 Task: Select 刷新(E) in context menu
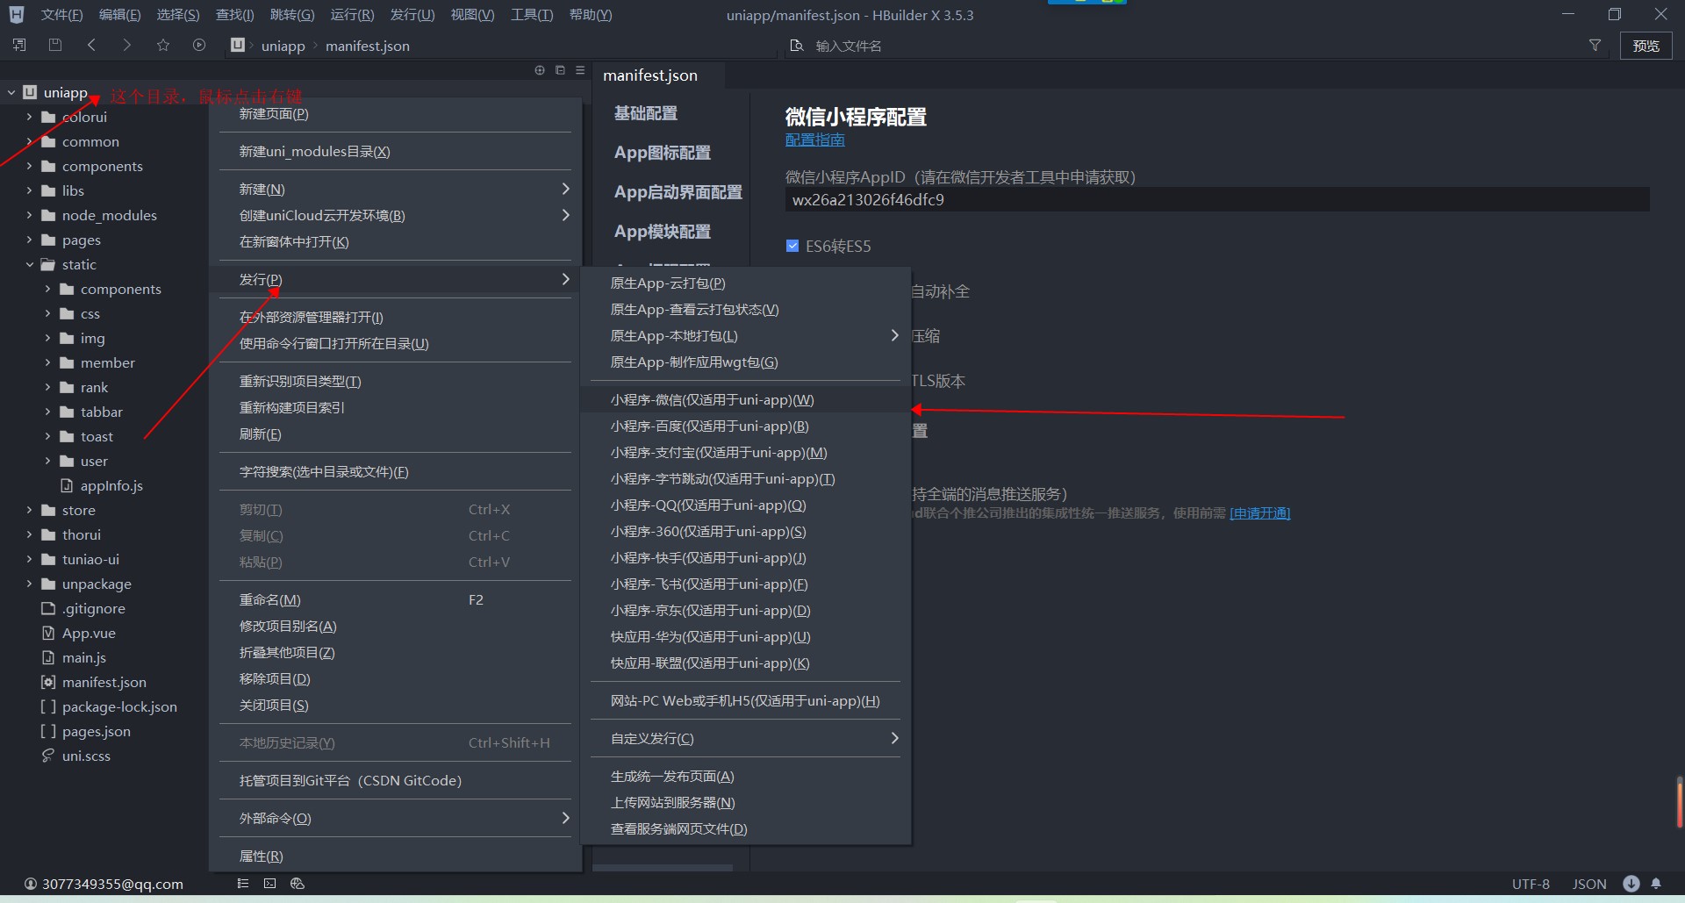click(x=396, y=434)
